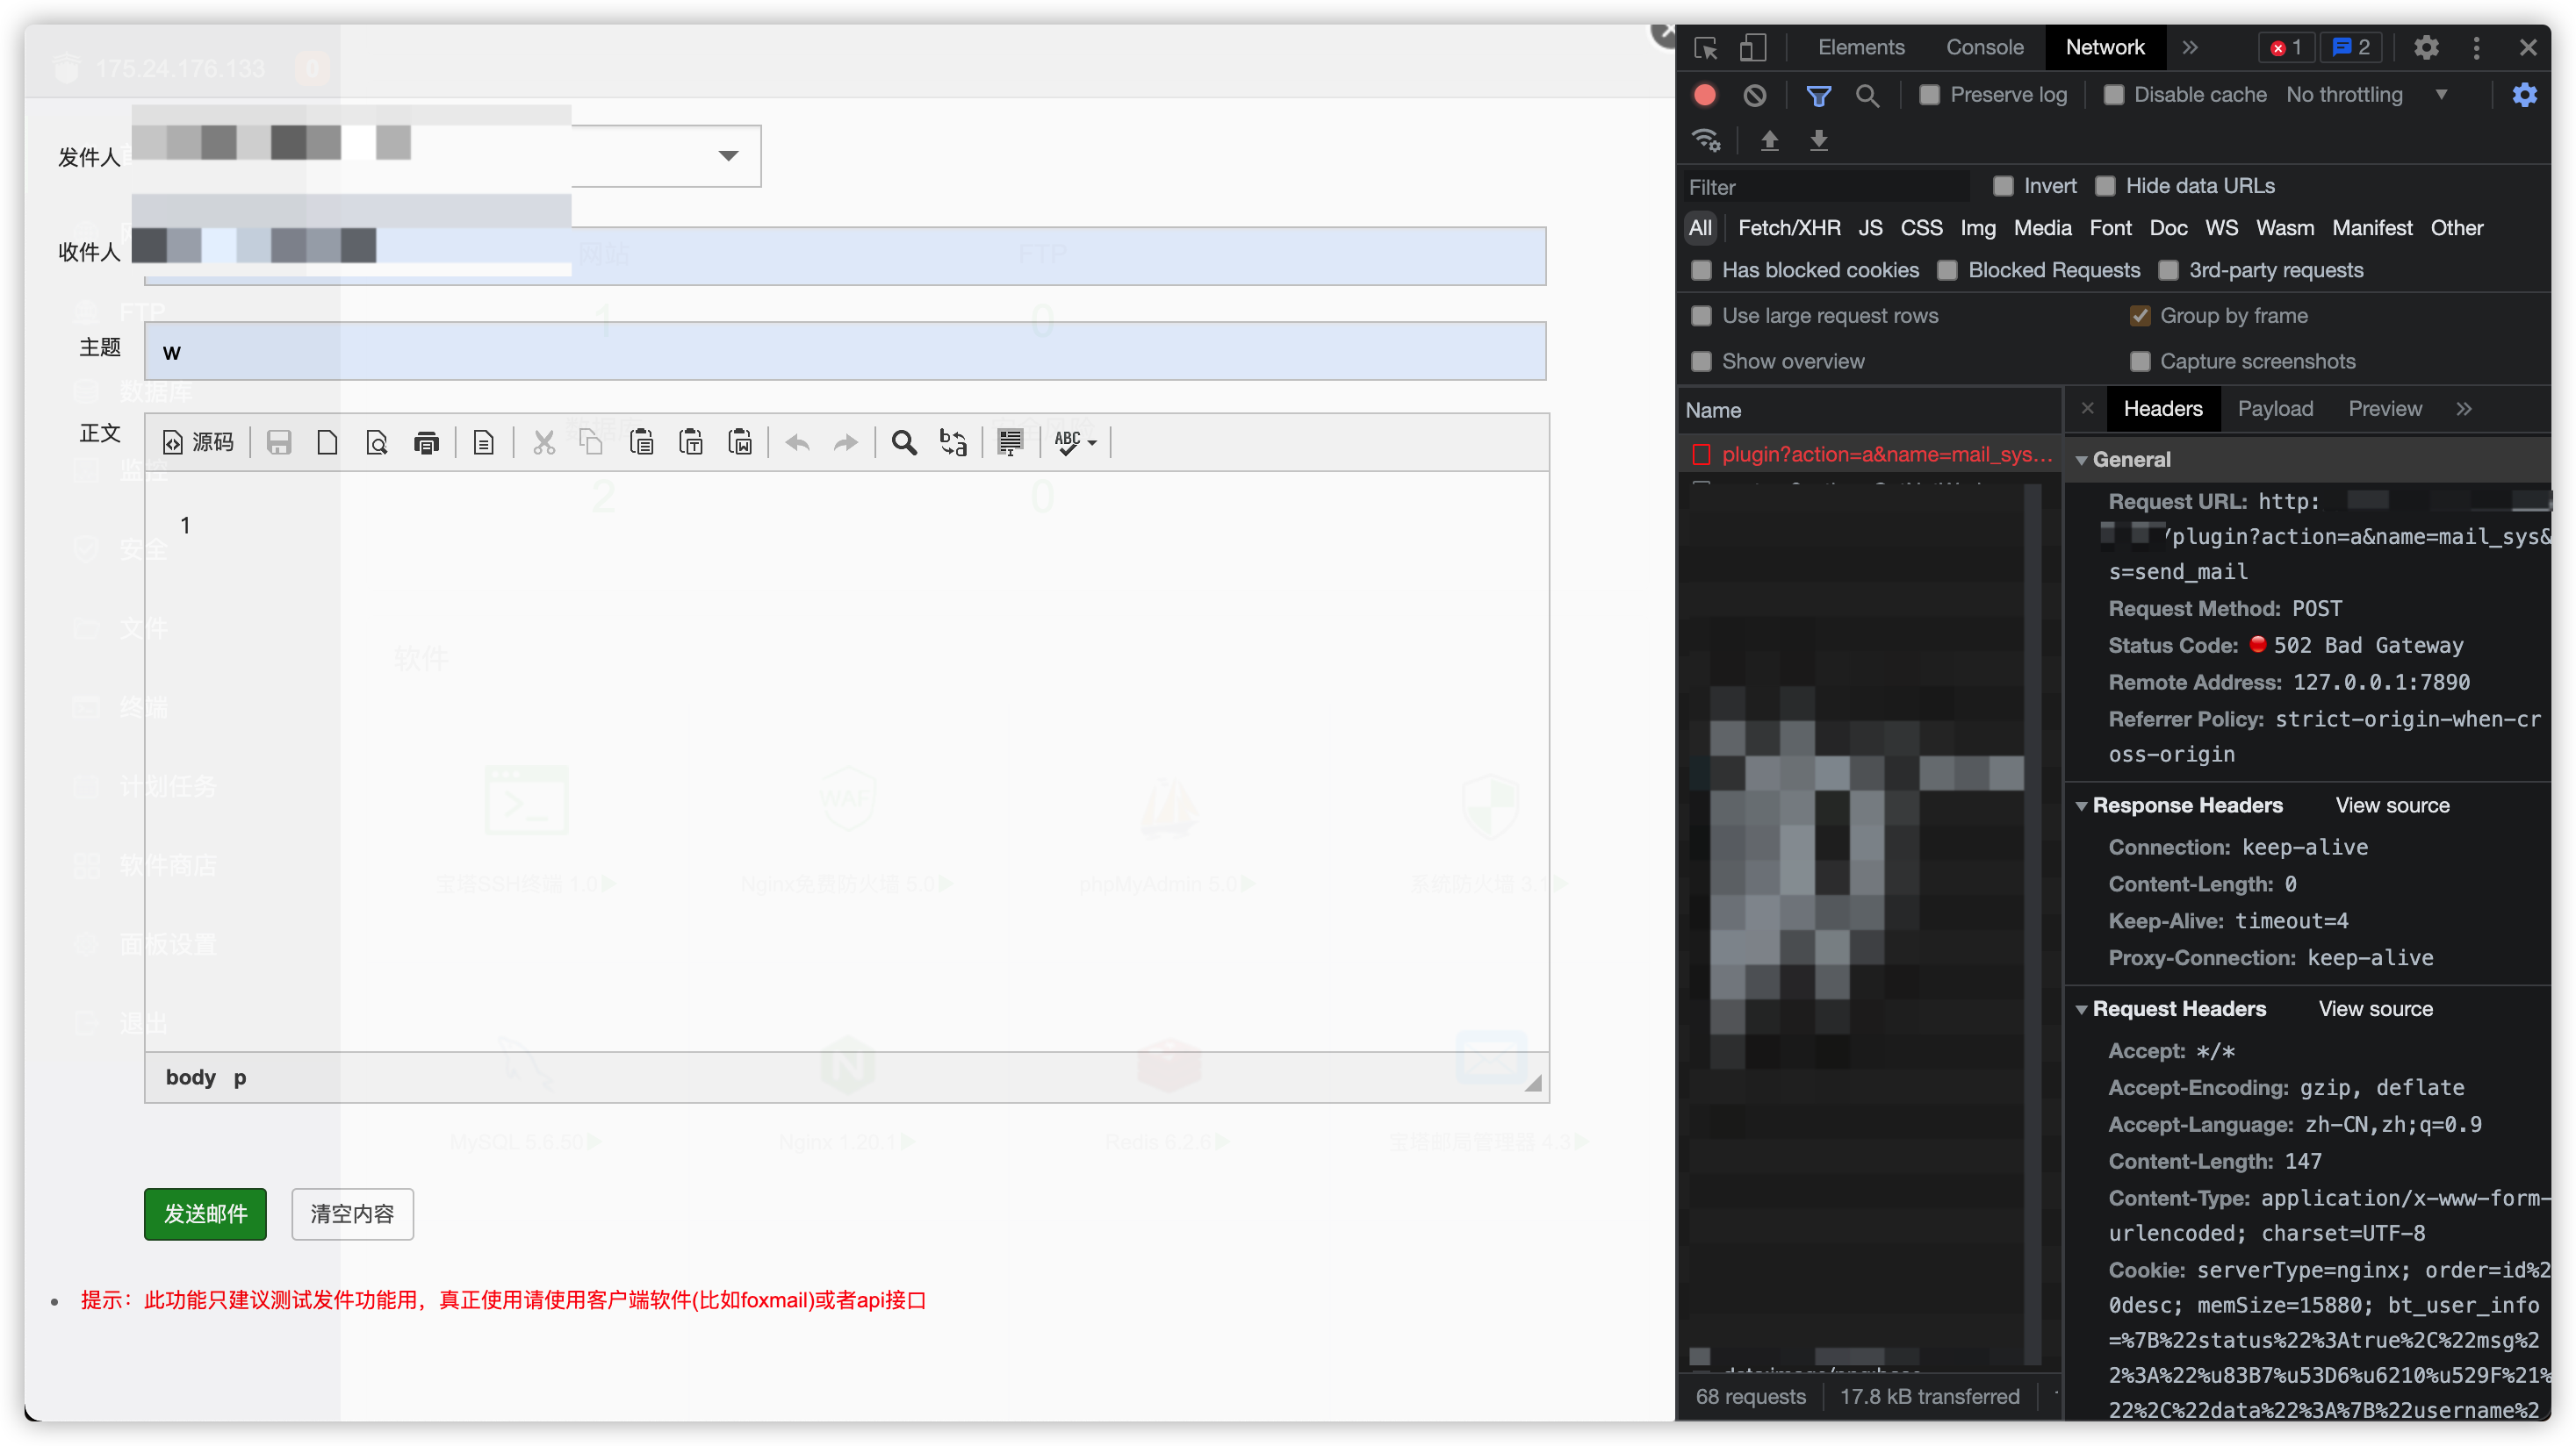The image size is (2576, 1446).
Task: Open the DevTools three-dot customize menu
Action: pyautogui.click(x=2477, y=48)
